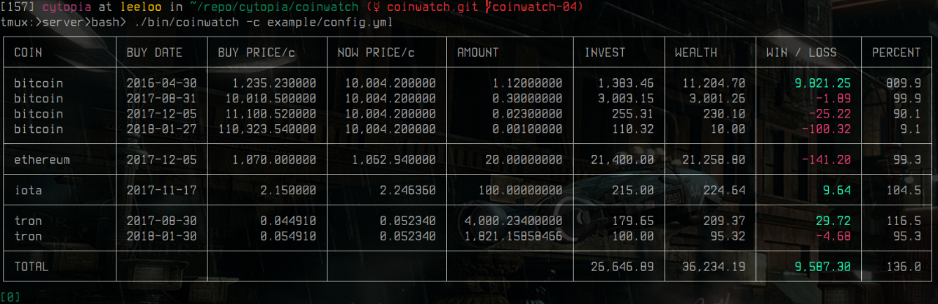The width and height of the screenshot is (938, 304).
Task: Click the buy price 0.044910
Action: click(289, 221)
